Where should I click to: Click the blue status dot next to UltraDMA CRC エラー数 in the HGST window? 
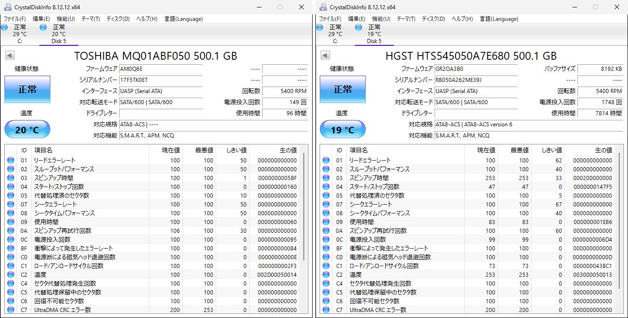pos(326,310)
